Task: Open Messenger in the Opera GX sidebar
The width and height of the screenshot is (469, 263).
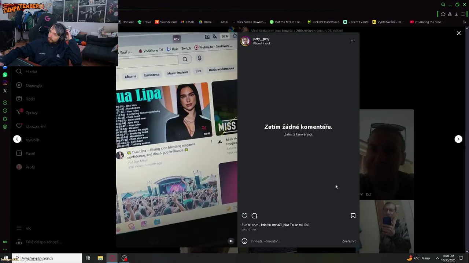Action: point(5,68)
